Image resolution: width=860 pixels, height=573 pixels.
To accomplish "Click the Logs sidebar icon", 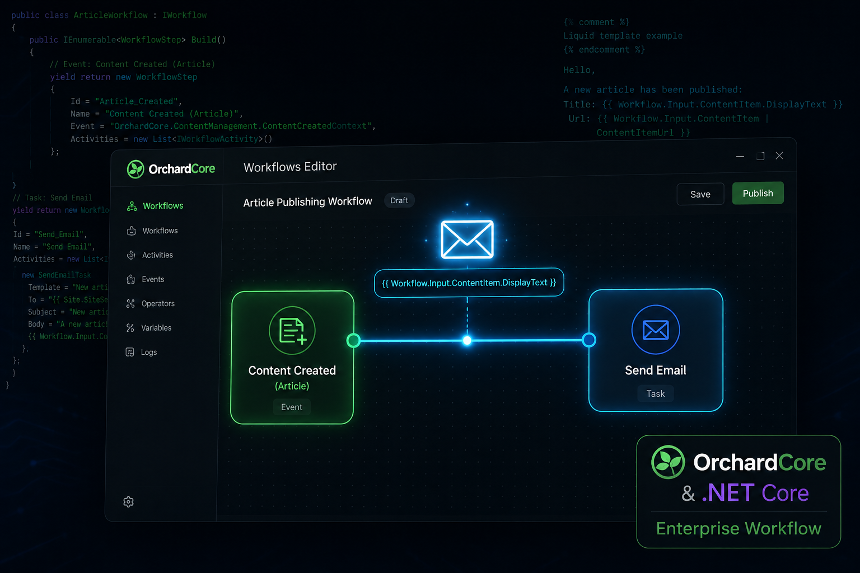I will point(130,352).
